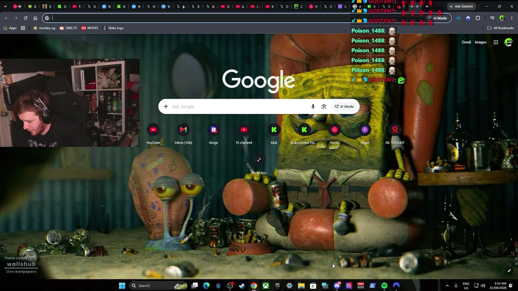Viewport: 518px width, 291px height.
Task: Open the Chrome profile avatar in toolbar
Action: click(x=502, y=18)
